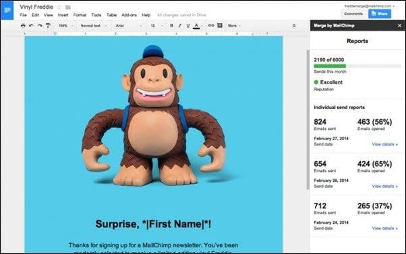
Task: Open the Add-ons menu
Action: pos(129,15)
